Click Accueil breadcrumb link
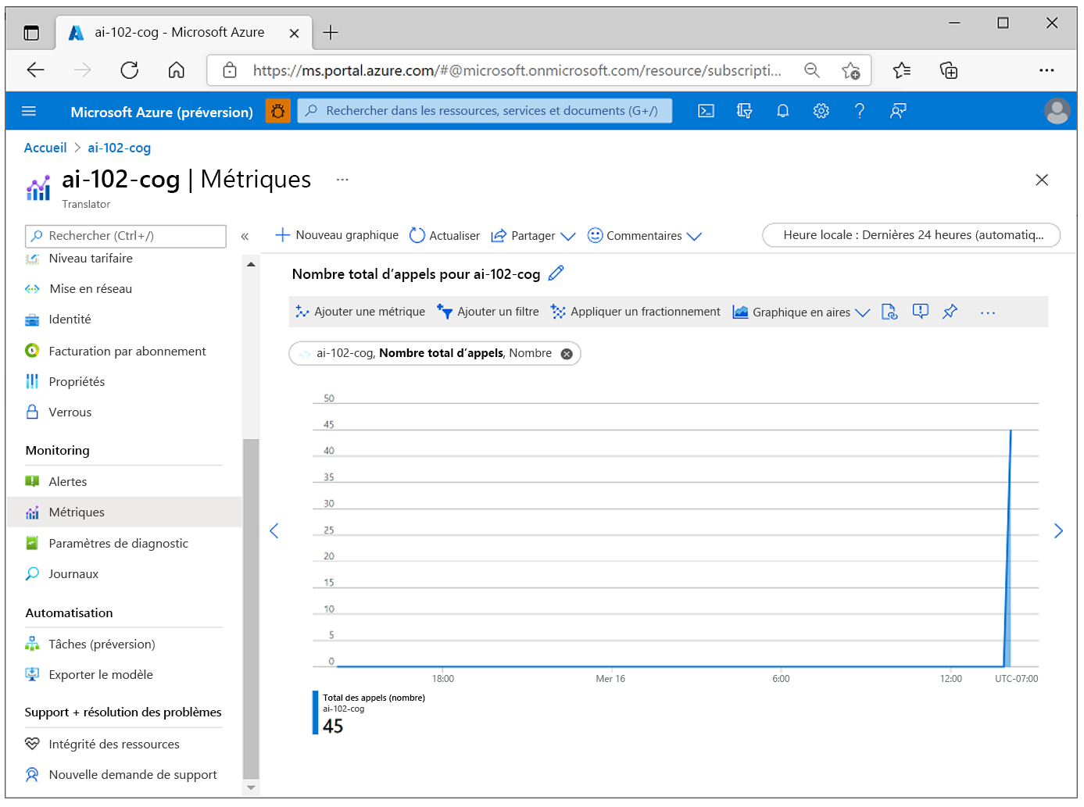 [x=45, y=148]
